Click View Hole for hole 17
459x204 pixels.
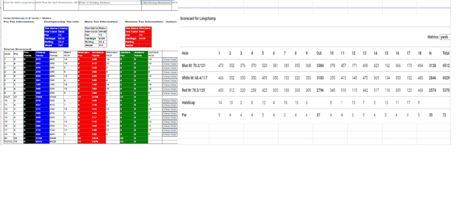point(170,131)
